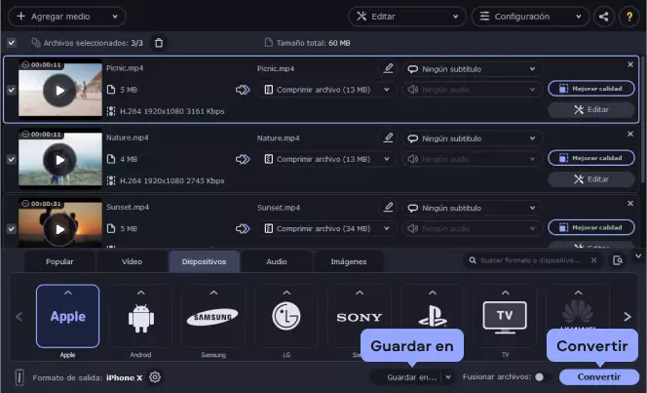Select the TV device preset
This screenshot has height=393, width=647.
505,316
